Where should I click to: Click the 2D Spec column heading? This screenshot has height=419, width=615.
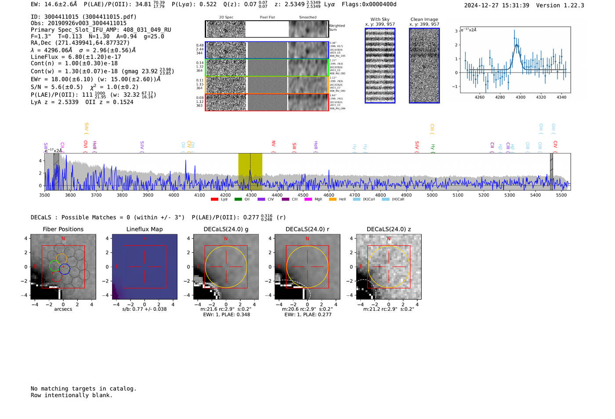[x=226, y=18]
